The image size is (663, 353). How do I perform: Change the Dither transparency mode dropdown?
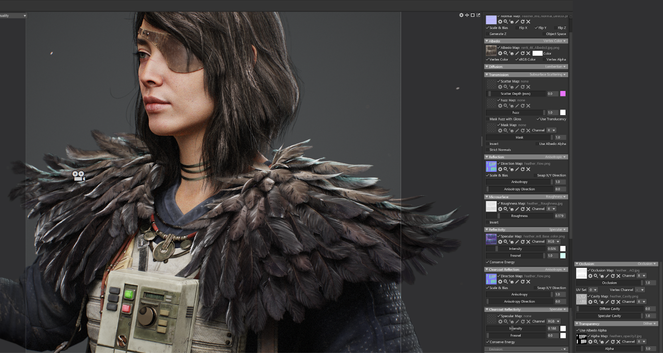pyautogui.click(x=649, y=324)
